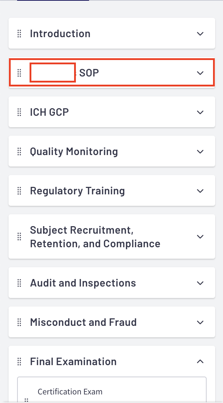Expand the Quality Monitoring chevron

tap(200, 151)
